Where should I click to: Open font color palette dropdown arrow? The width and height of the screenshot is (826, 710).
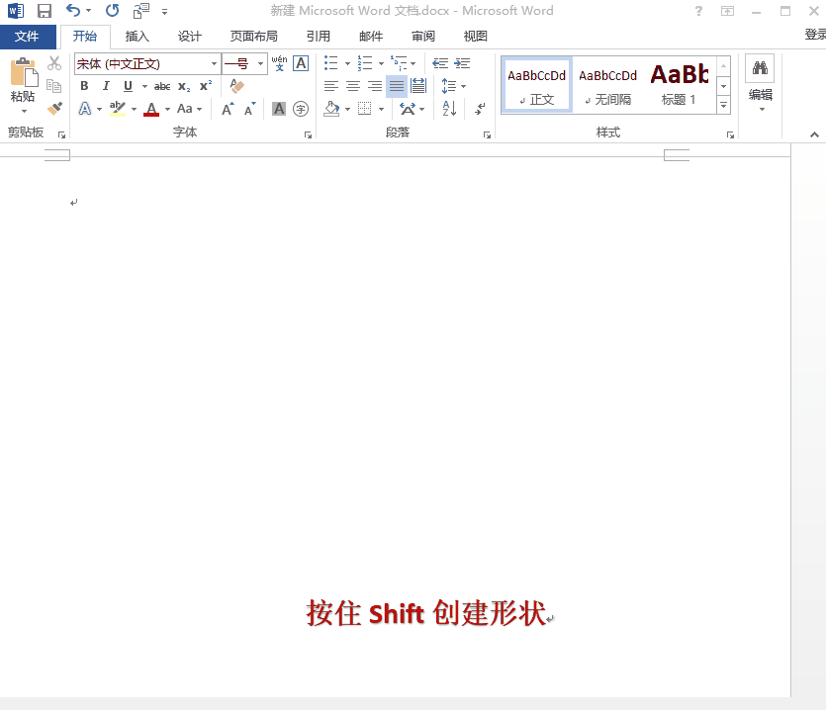167,109
